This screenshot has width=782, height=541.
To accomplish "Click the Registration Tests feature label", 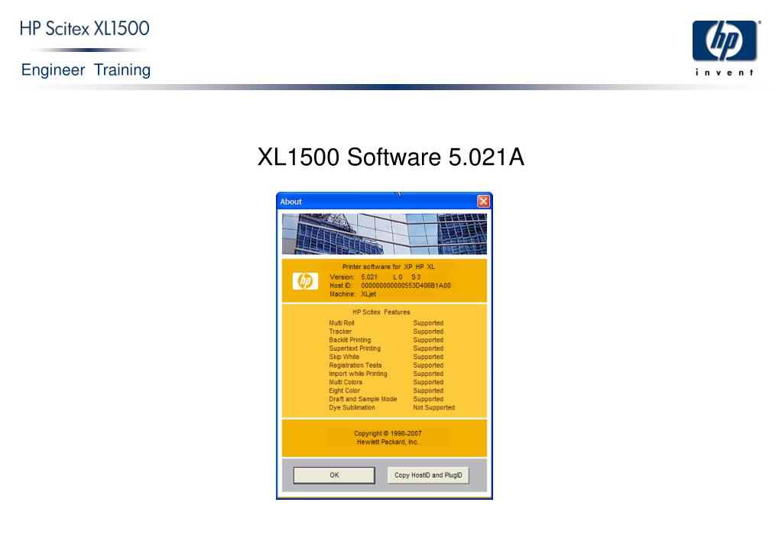I will (355, 365).
